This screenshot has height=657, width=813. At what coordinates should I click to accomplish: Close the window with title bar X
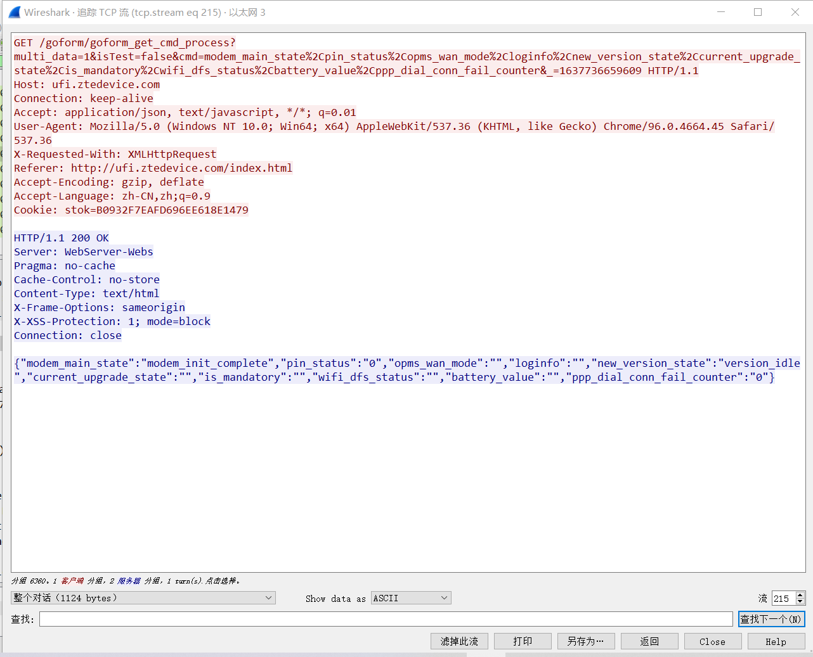[x=795, y=12]
